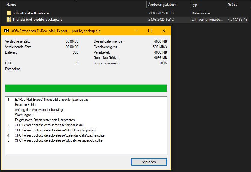Select the pdliostj.default-release folder icon
Viewport: 251px width, 172px height.
(x=9, y=13)
